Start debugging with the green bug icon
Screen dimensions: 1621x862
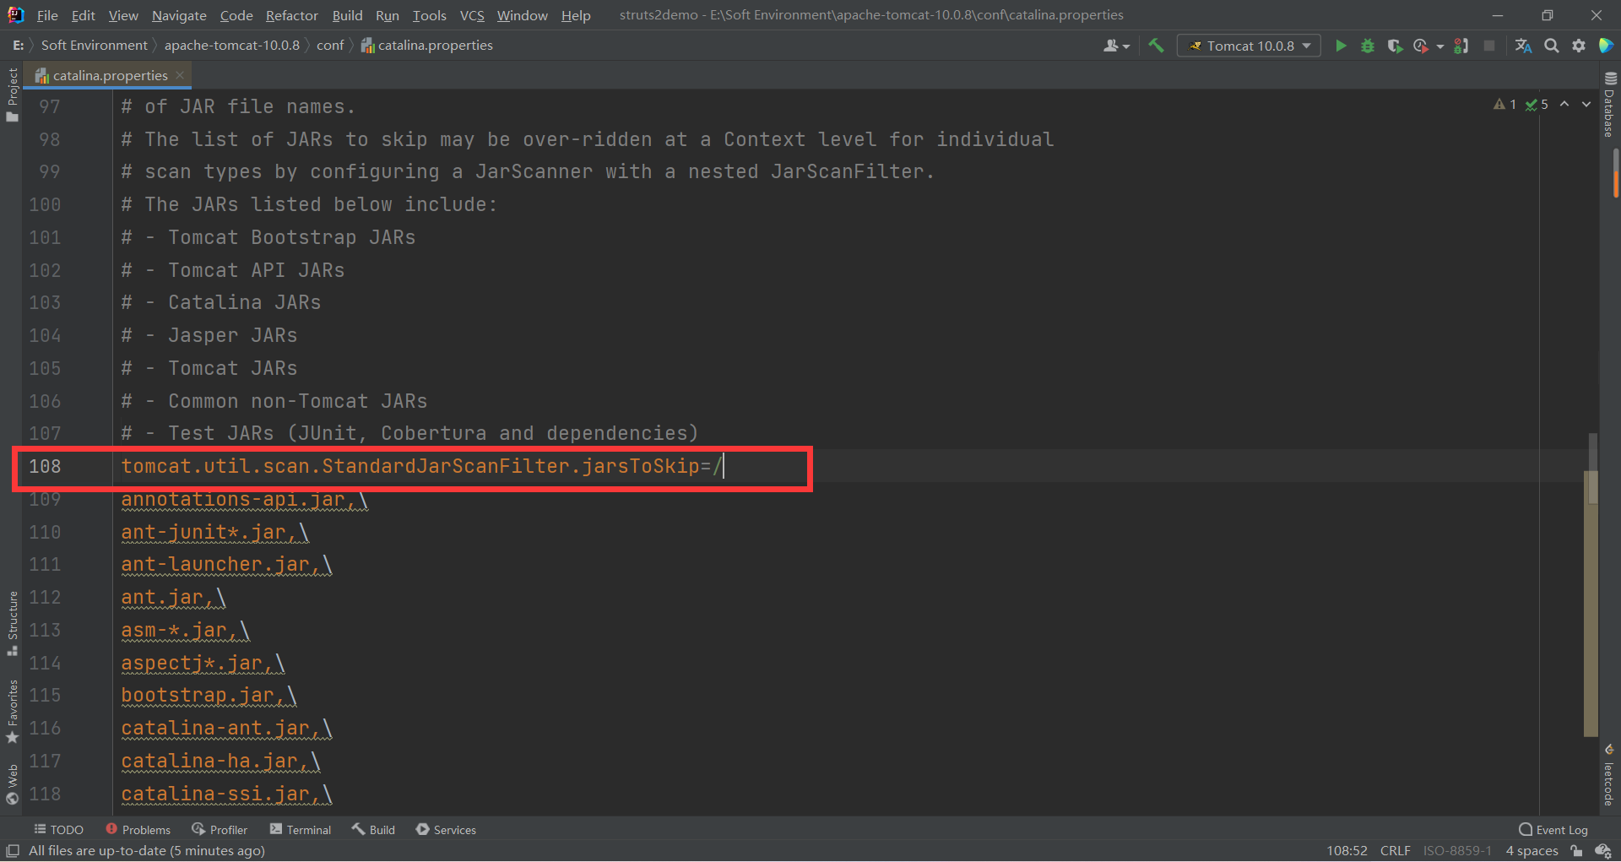point(1368,46)
